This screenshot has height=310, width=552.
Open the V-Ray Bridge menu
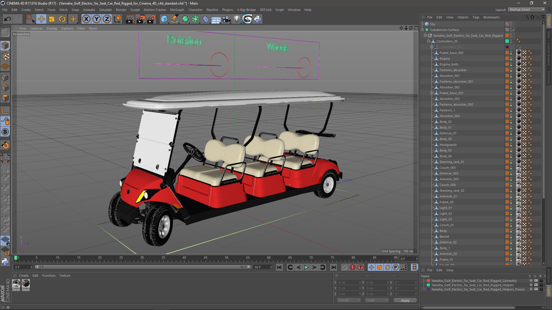[246, 10]
